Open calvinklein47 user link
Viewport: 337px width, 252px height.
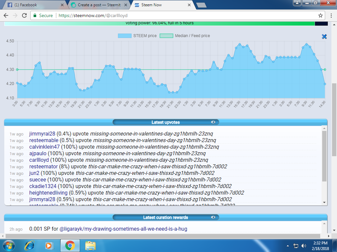pos(44,147)
